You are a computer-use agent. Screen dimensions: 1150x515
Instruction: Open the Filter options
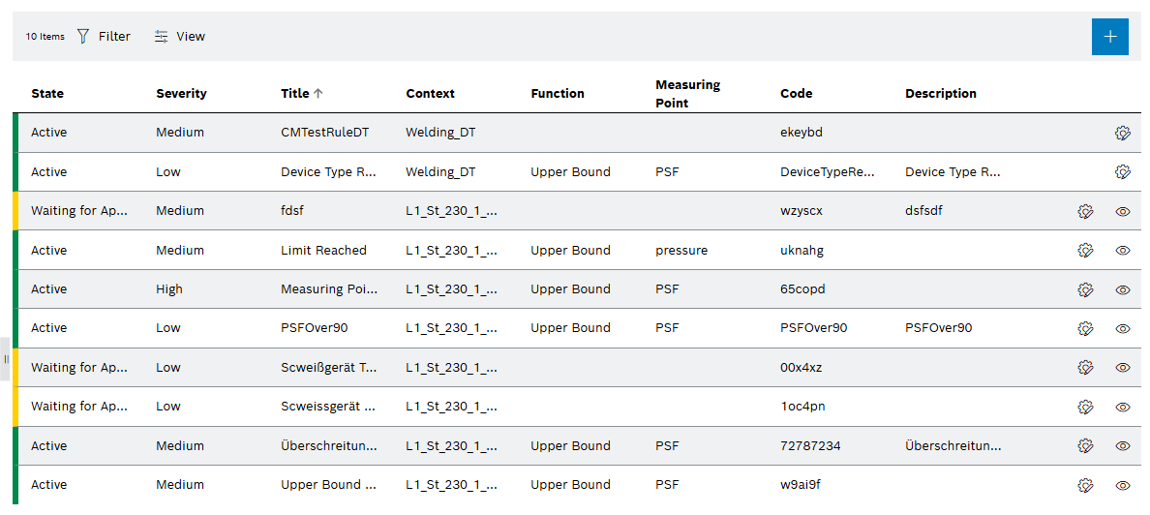pos(104,37)
